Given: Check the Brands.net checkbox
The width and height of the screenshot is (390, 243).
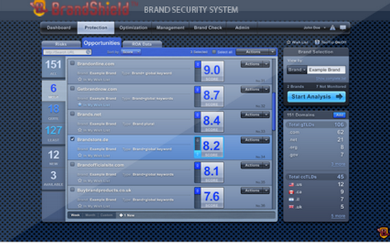Looking at the screenshot, I should (x=72, y=114).
